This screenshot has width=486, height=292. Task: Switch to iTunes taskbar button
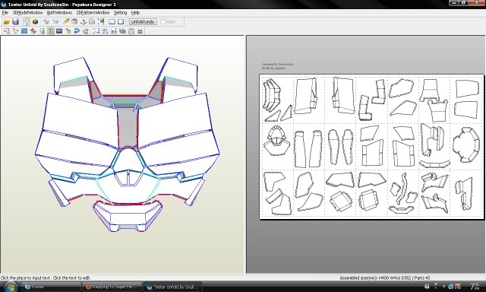pos(51,287)
